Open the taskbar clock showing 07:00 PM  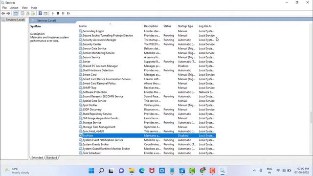(301, 171)
